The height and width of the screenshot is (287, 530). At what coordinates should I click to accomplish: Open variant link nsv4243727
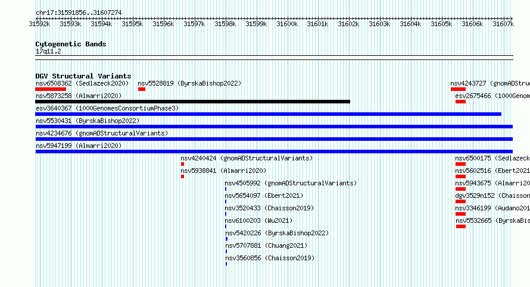coord(490,83)
